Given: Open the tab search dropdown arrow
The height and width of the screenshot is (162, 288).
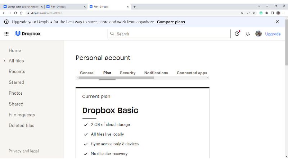Looking at the screenshot, I should pyautogui.click(x=259, y=6).
